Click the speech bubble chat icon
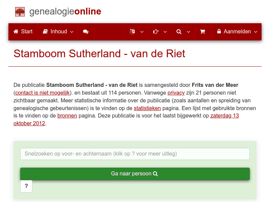 85,32
